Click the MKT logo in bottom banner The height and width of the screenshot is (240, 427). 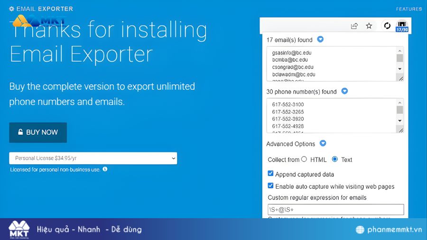[19, 230]
